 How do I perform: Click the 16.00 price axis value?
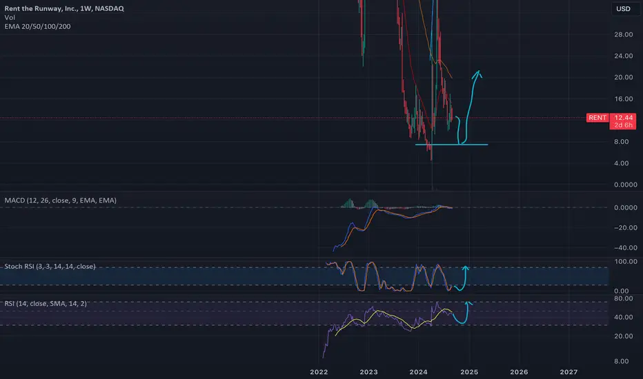pos(623,99)
